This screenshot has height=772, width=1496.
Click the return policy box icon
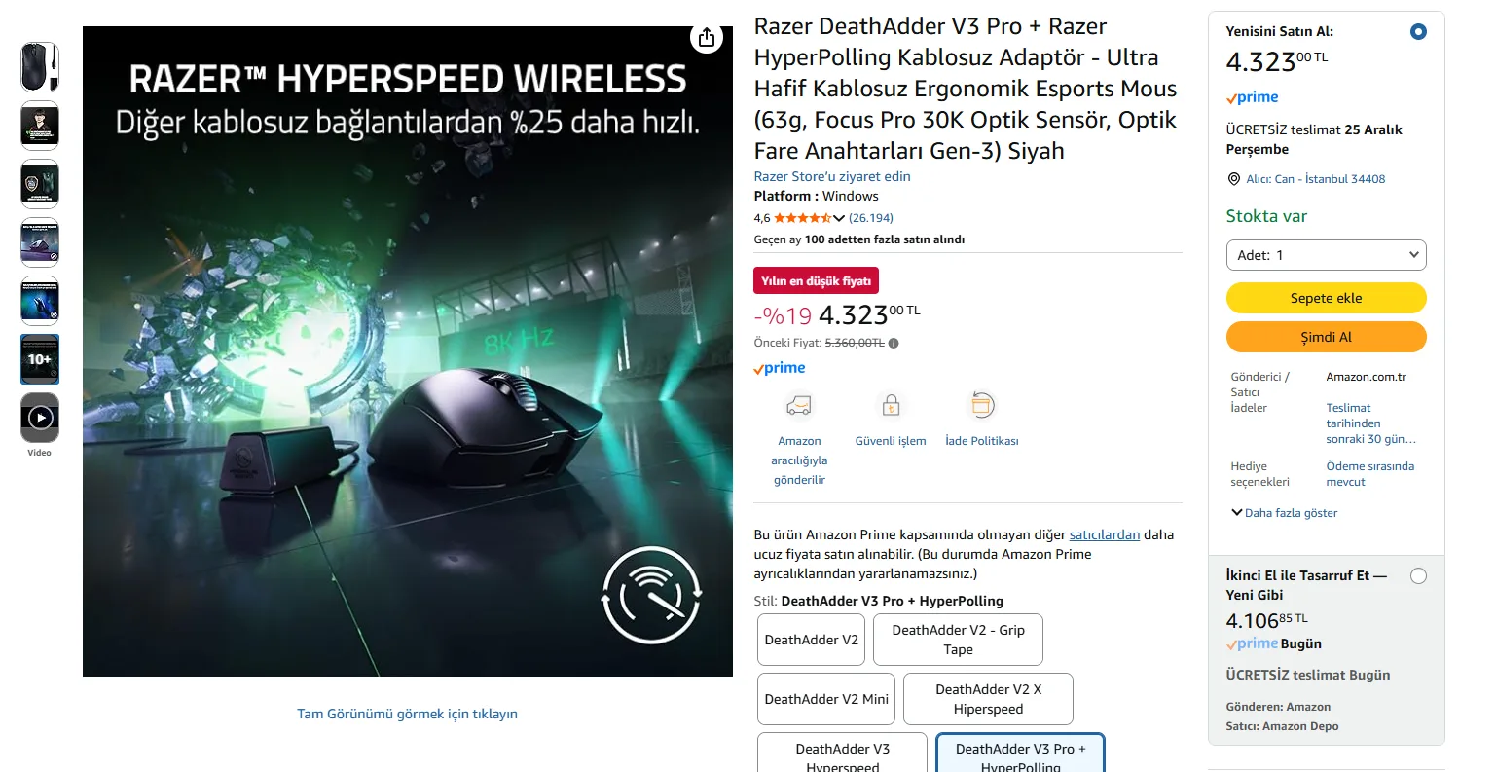(982, 405)
